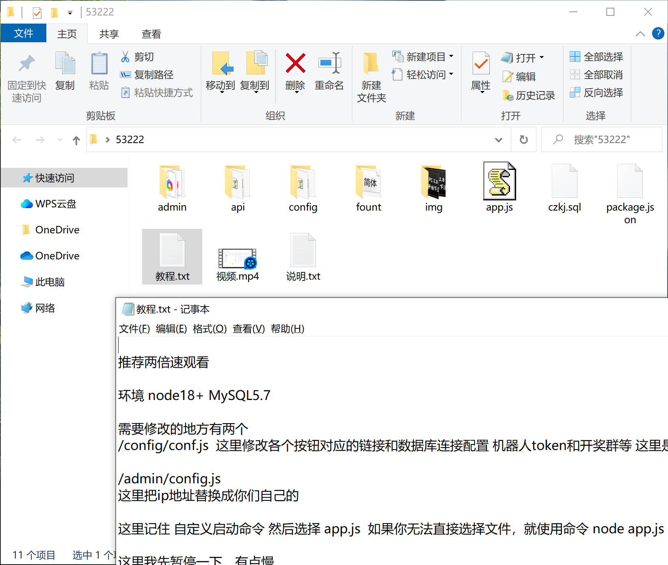Collapse the ribbon with the chevron arrow
Viewport: 668px width, 565px height.
pos(640,34)
